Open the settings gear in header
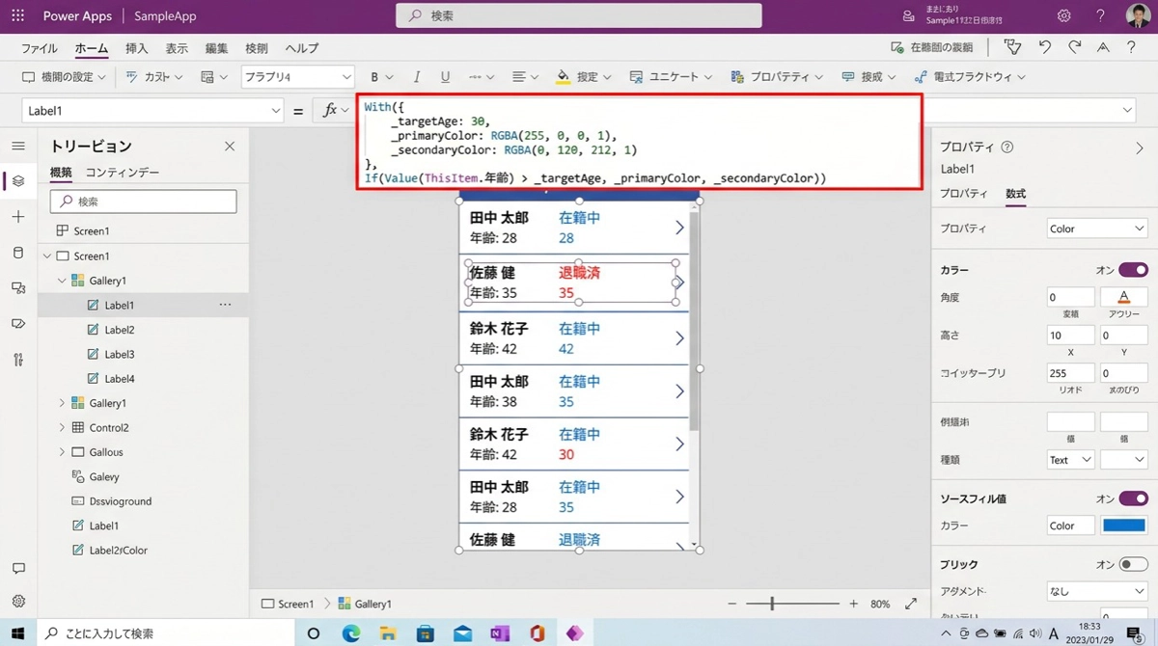 point(1063,16)
